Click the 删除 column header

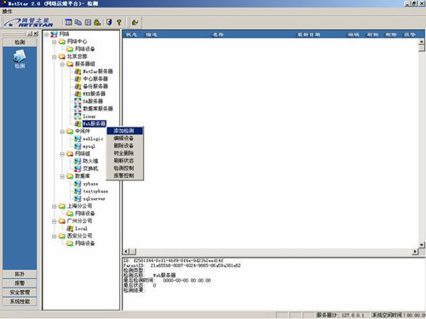(391, 35)
